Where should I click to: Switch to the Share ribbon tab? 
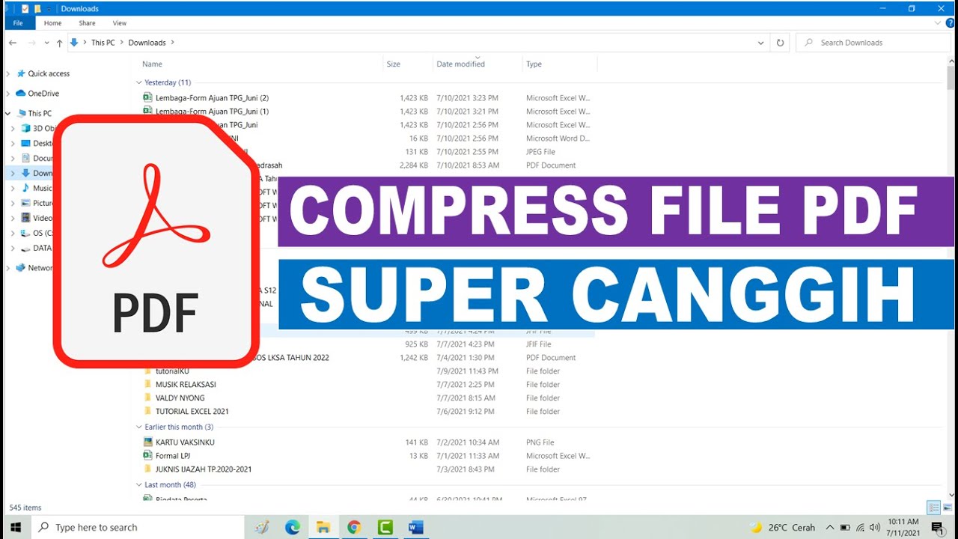[87, 23]
